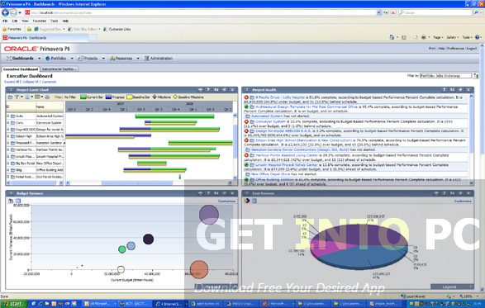The height and width of the screenshot is (308, 485).
Task: Click the large purple bubble in Budget Variance
Action: tap(209, 215)
